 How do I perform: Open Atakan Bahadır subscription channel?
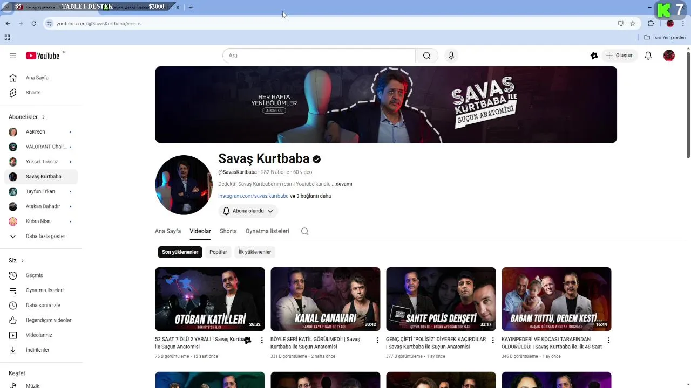(41, 206)
